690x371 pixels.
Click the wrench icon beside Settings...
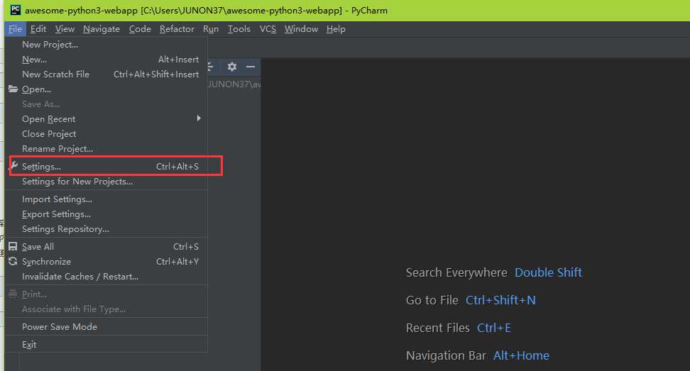click(13, 166)
